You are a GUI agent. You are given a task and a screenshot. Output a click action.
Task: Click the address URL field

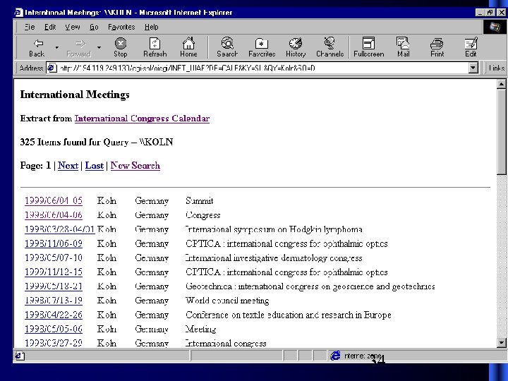[x=262, y=68]
